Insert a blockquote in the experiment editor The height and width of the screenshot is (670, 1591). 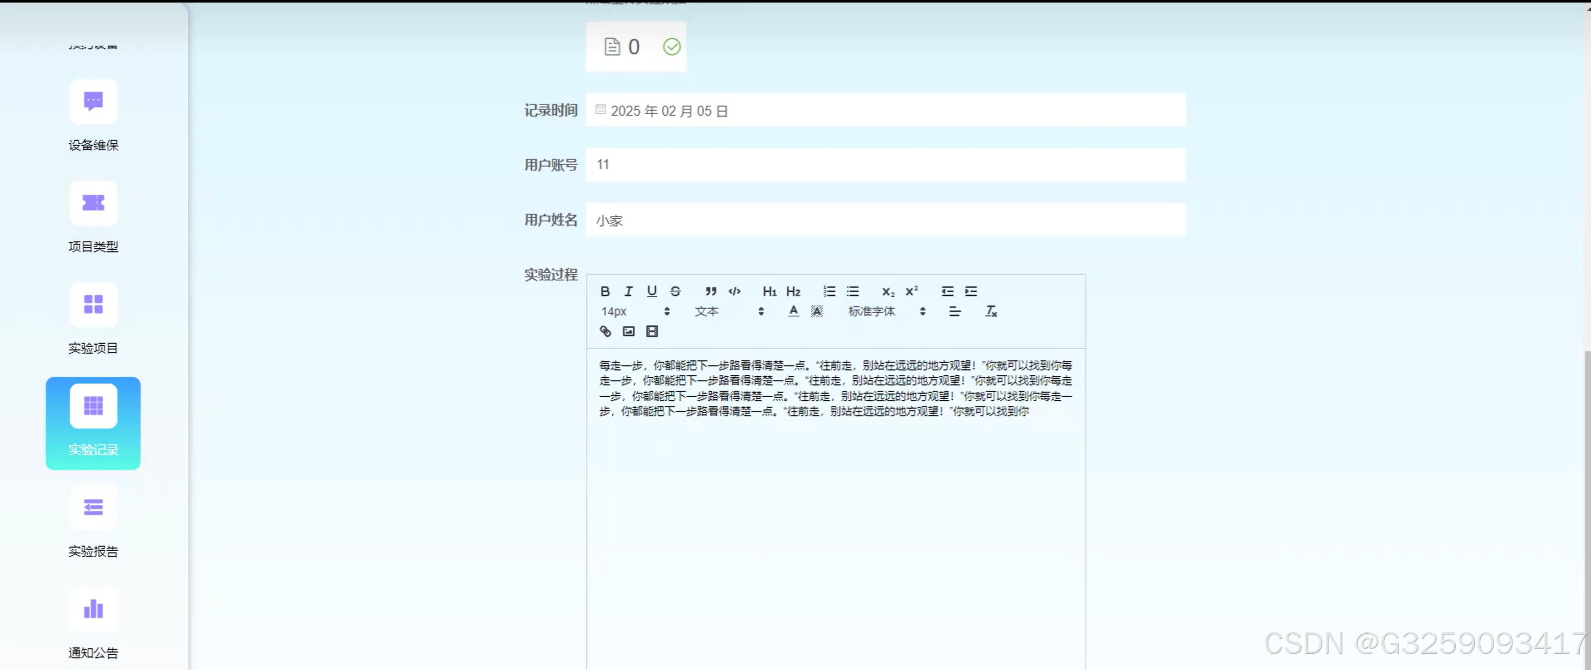(x=710, y=291)
